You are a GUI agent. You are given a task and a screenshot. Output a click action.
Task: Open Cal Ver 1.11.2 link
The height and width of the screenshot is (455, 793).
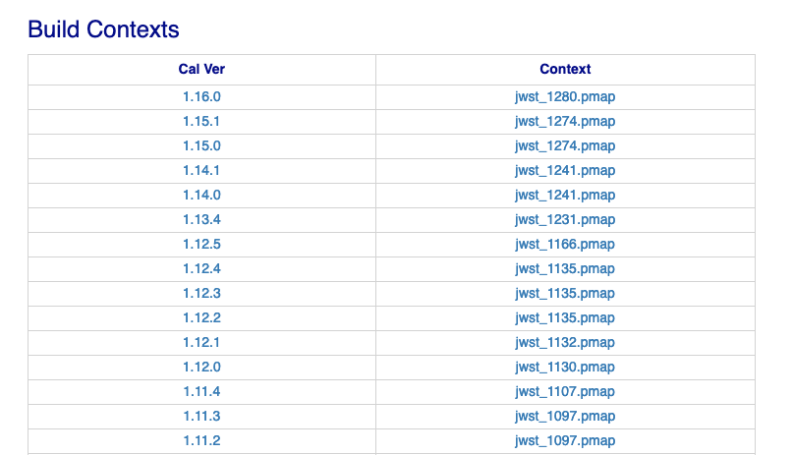(x=201, y=440)
